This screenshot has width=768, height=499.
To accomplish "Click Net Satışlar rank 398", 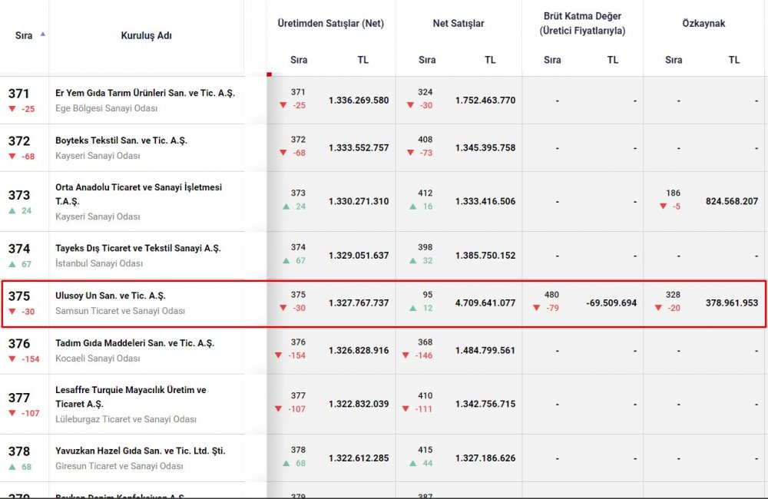I will [x=425, y=246].
